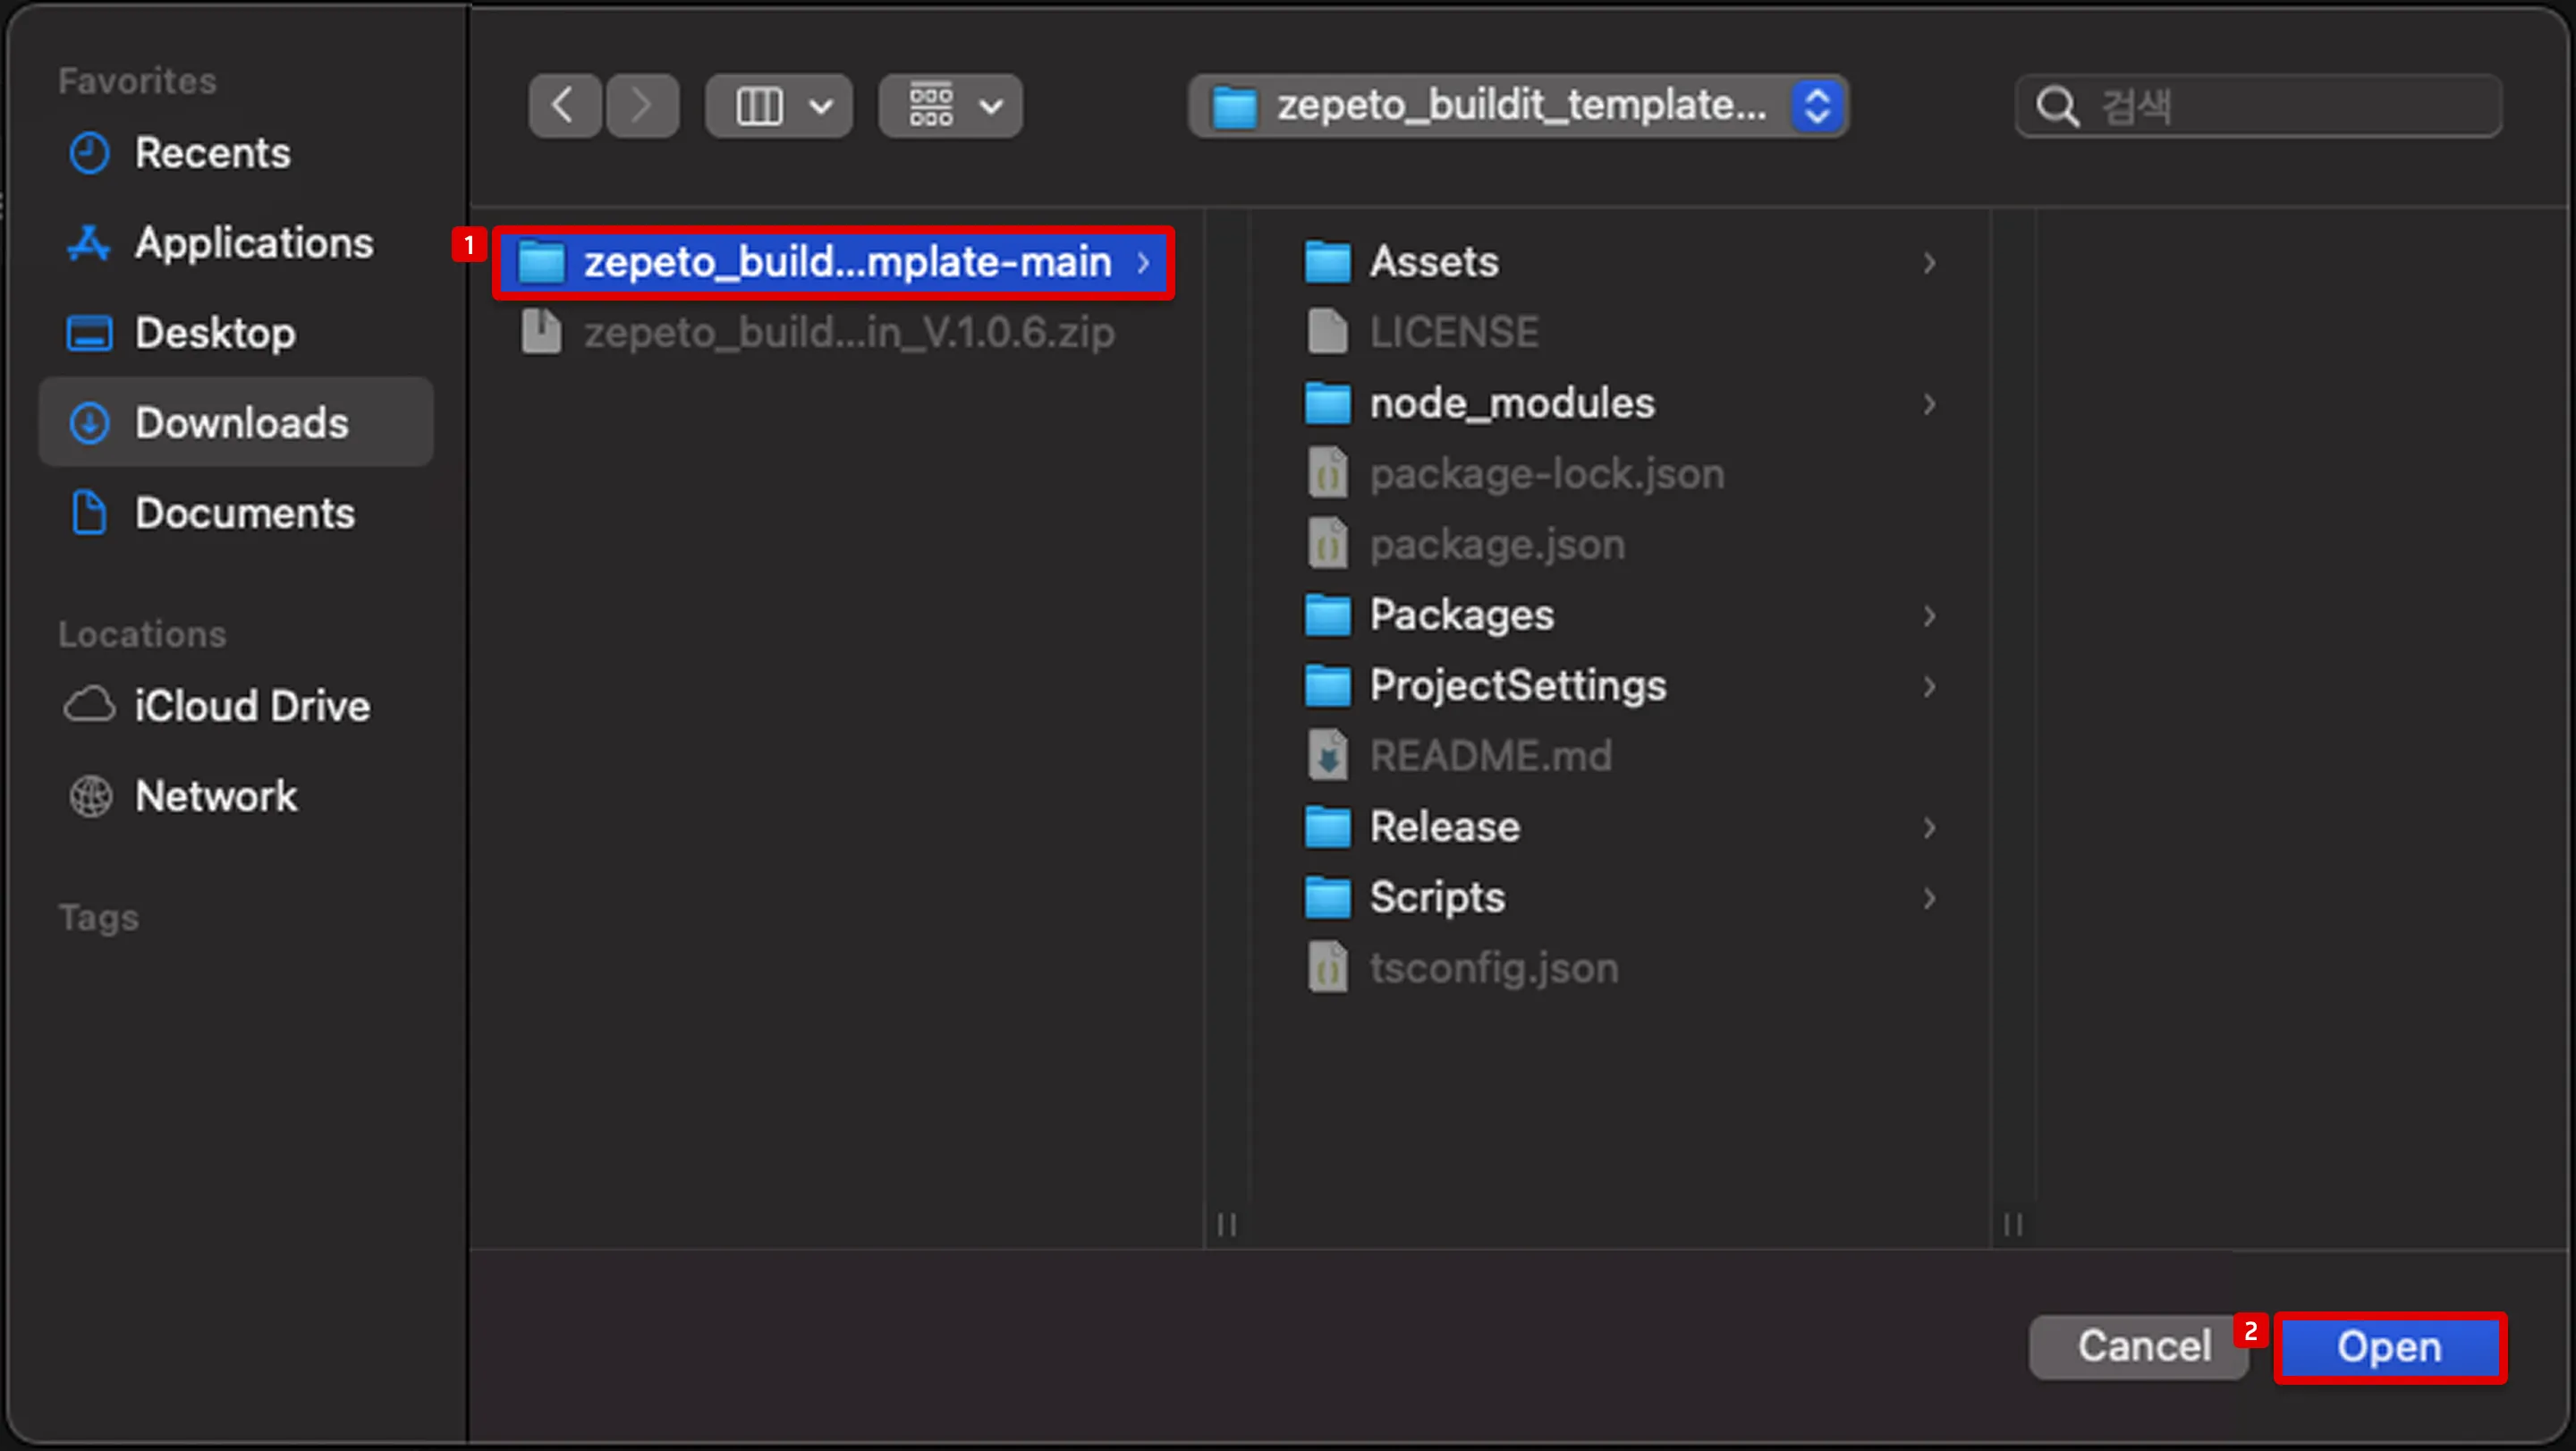Expand the zepeto_build...mplate-main folder chevron
This screenshot has height=1451, width=2576.
point(1143,263)
